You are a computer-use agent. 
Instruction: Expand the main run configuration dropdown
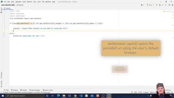pyautogui.click(x=150, y=5)
